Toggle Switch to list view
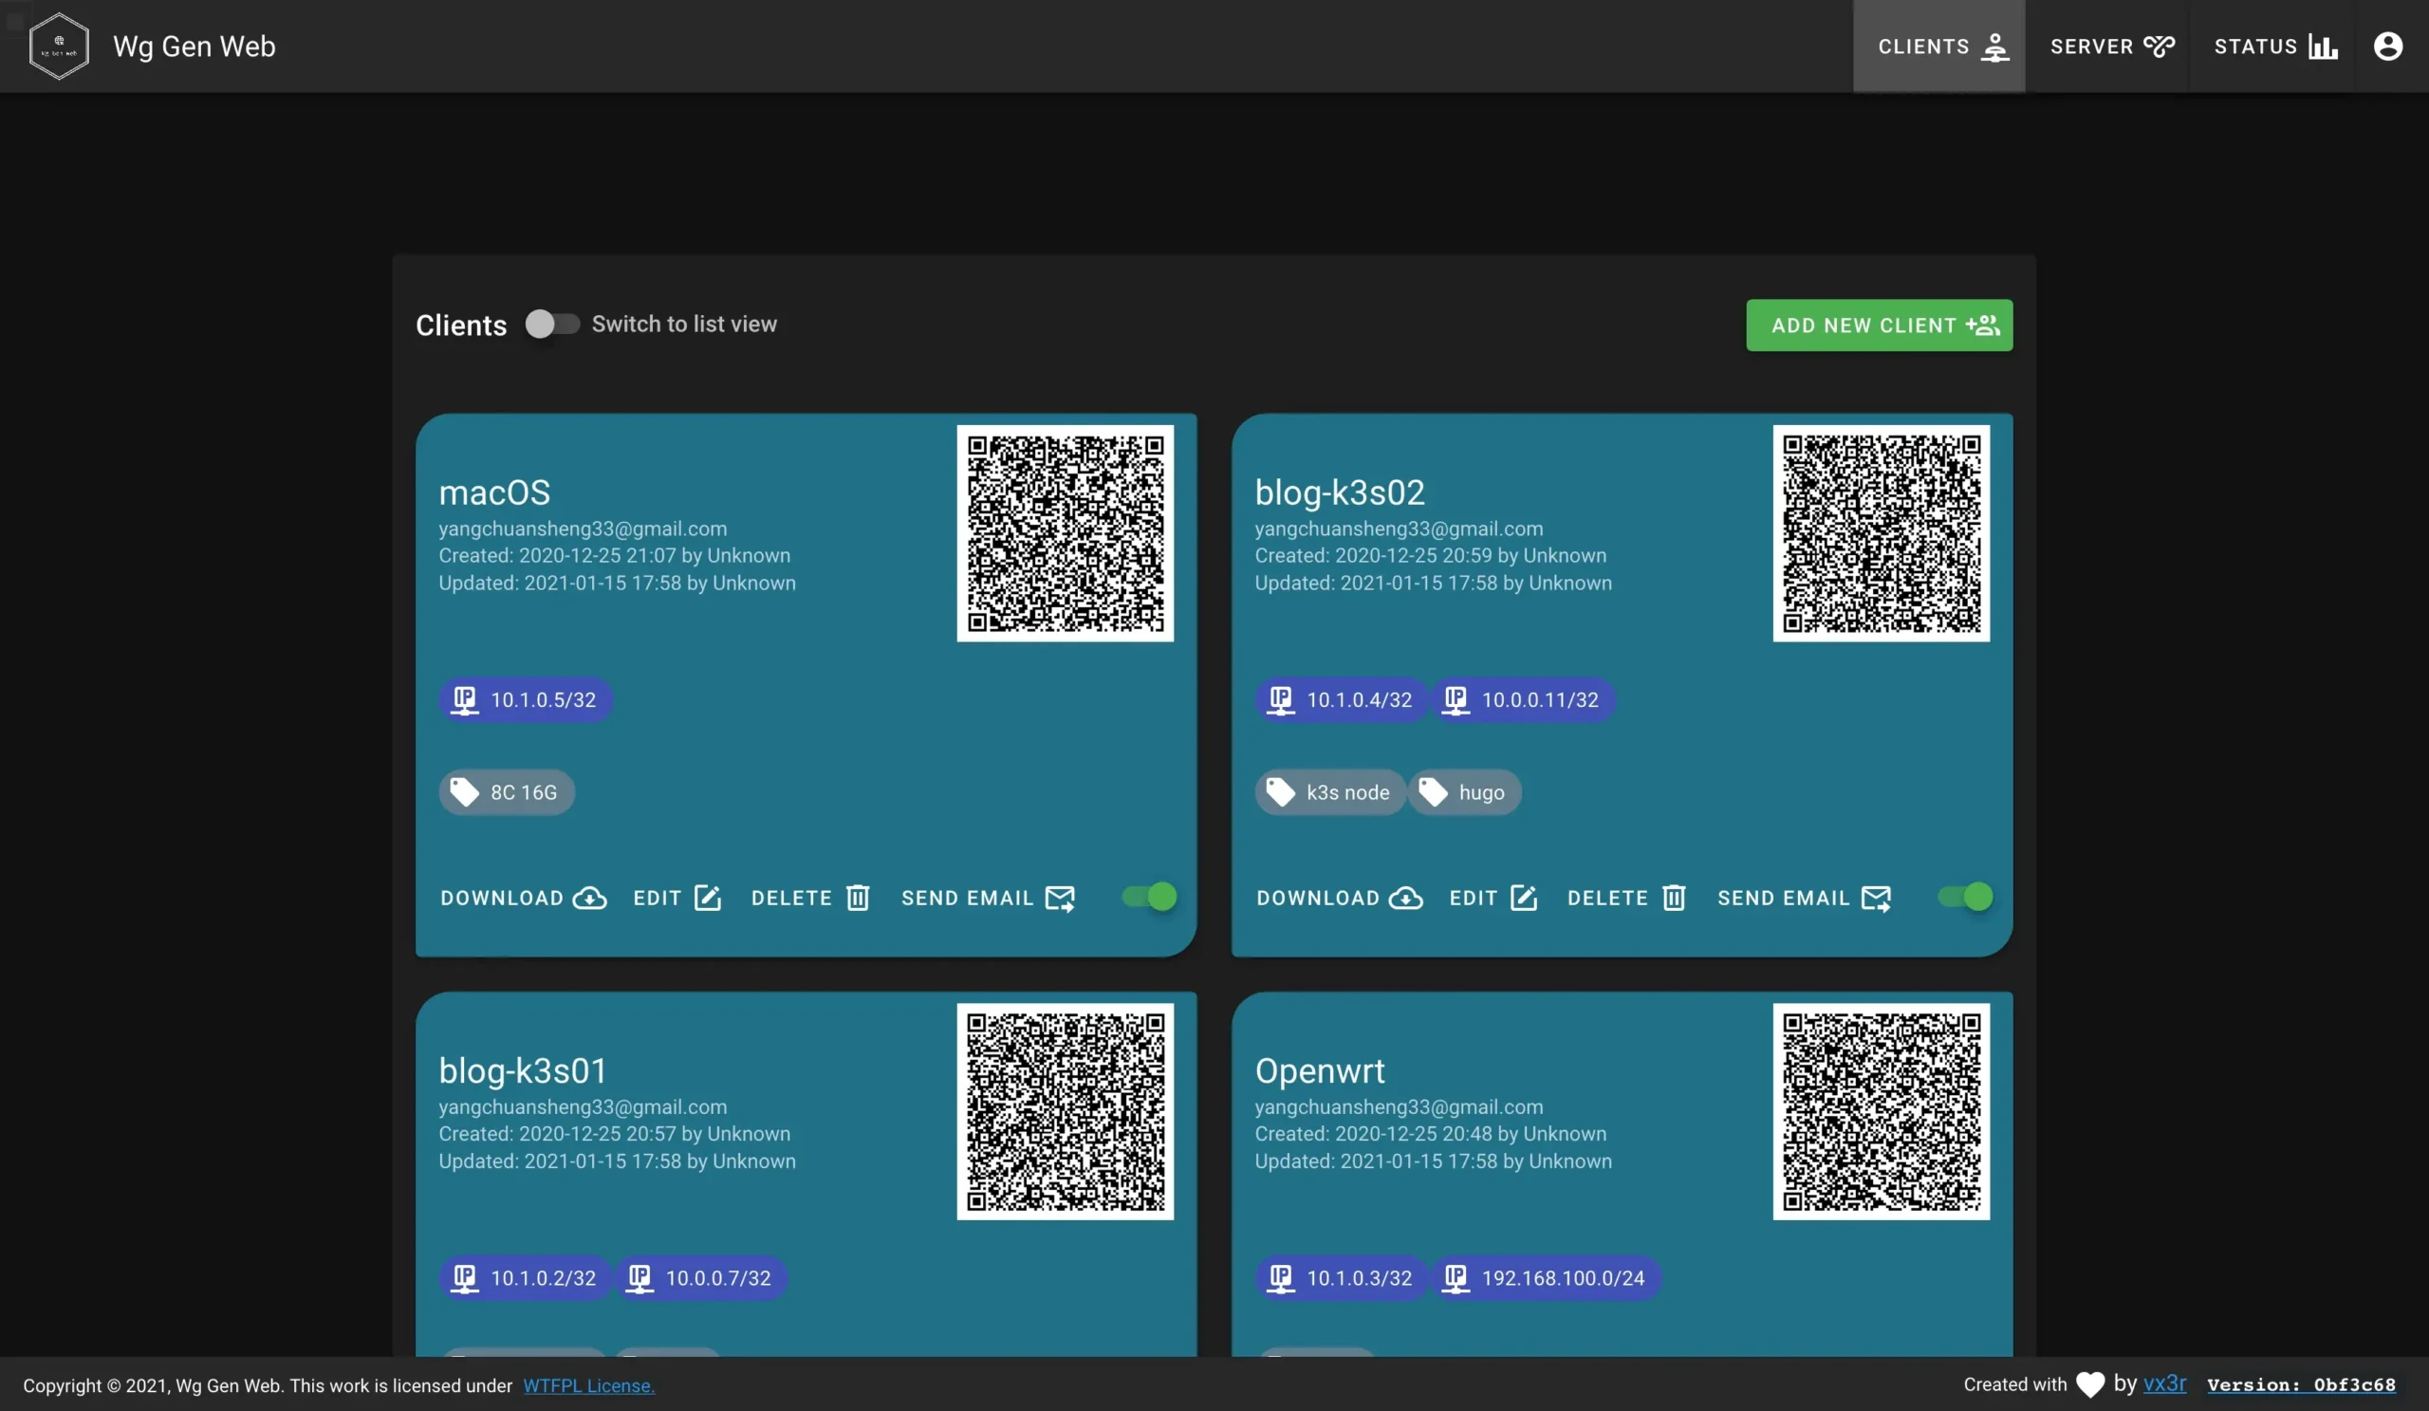This screenshot has height=1411, width=2429. point(551,324)
